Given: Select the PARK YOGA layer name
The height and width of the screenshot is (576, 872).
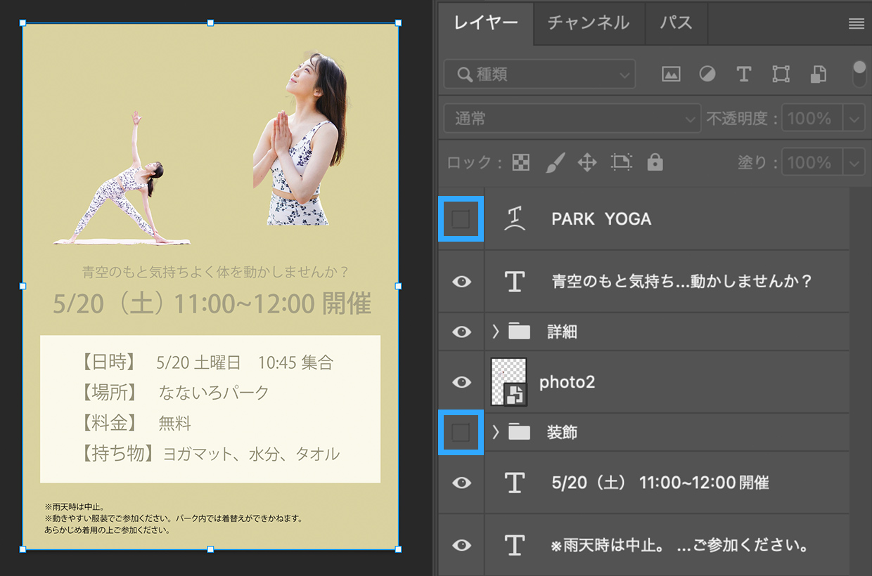Looking at the screenshot, I should click(x=601, y=219).
